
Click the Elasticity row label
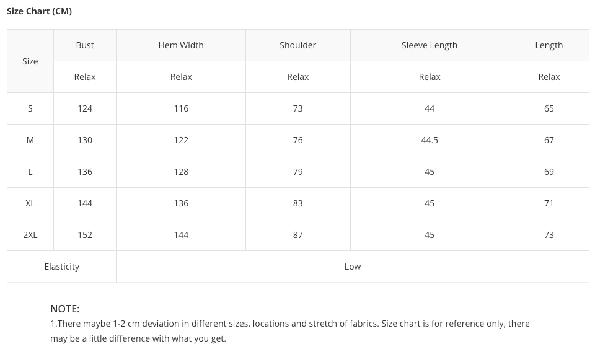click(62, 267)
